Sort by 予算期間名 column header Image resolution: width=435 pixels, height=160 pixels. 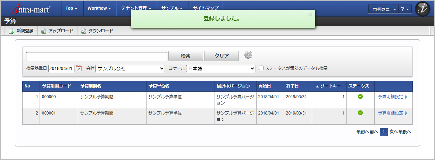(112, 86)
